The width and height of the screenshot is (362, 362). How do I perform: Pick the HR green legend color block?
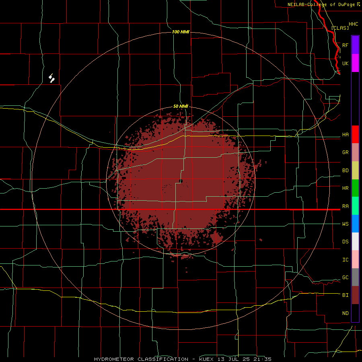click(355, 188)
